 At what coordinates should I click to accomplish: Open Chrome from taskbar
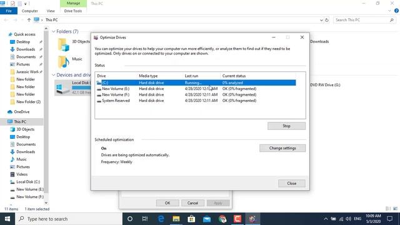222,219
